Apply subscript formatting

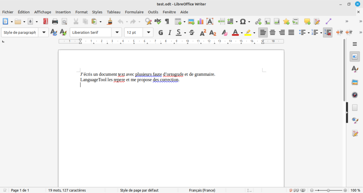coord(213,33)
